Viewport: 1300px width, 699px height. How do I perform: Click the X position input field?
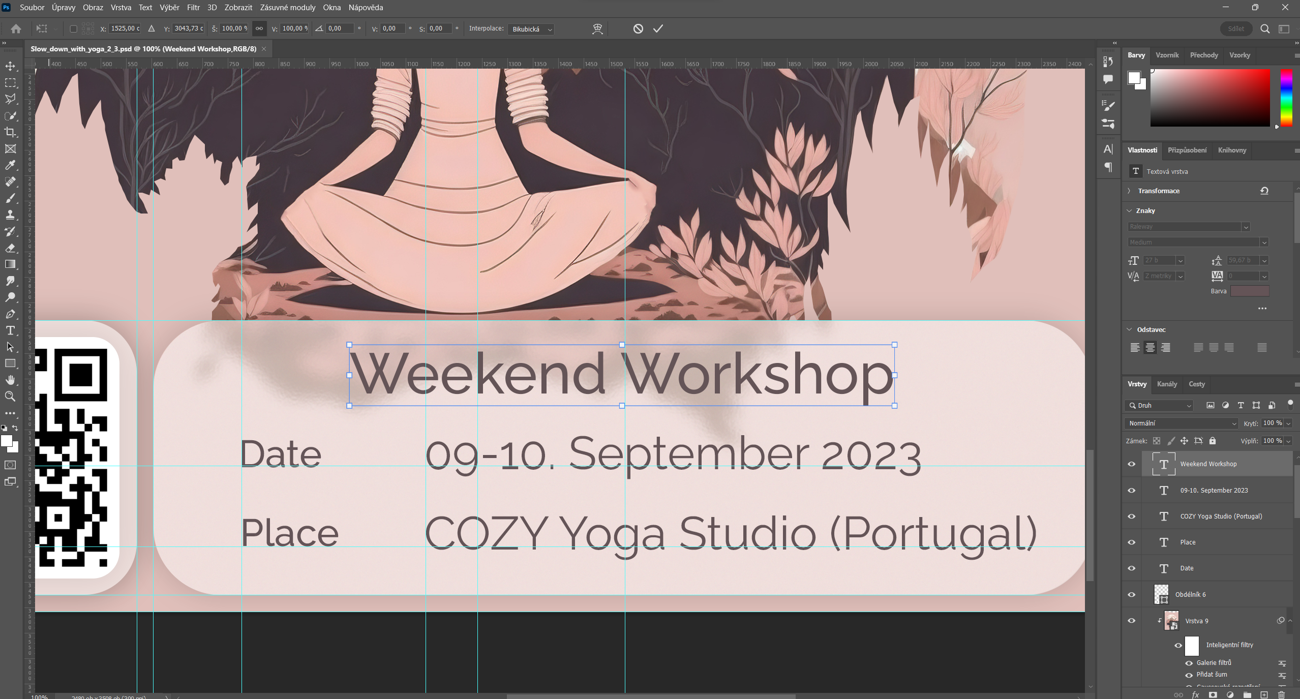(125, 29)
